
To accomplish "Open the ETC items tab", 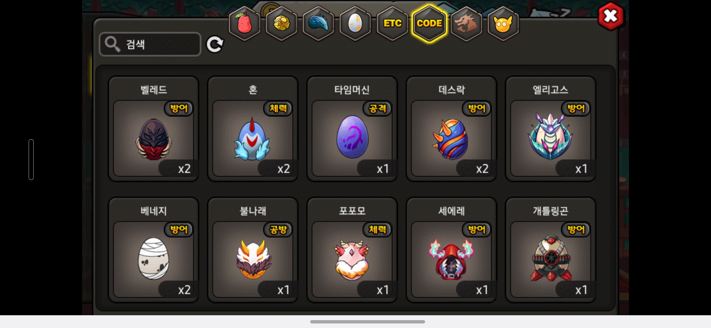I will click(392, 24).
